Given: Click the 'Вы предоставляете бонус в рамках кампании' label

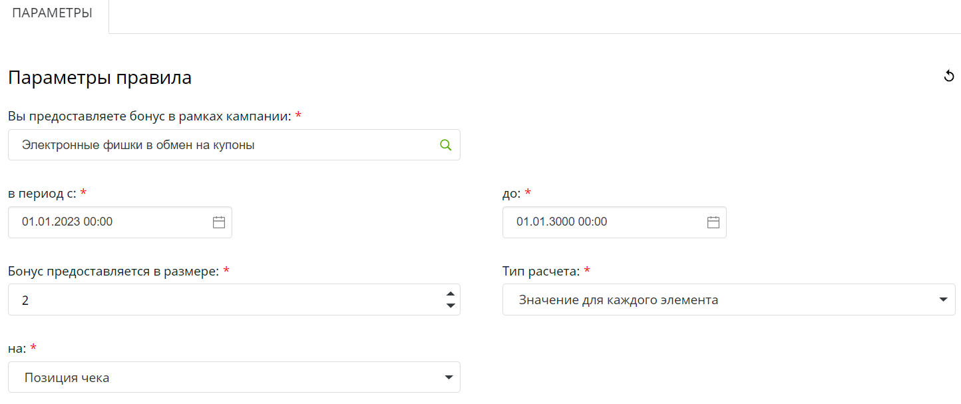Looking at the screenshot, I should (x=150, y=116).
